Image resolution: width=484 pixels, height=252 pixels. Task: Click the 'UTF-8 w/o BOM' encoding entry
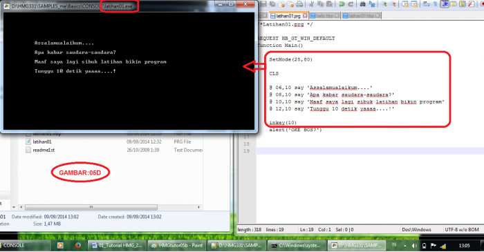coord(462,229)
